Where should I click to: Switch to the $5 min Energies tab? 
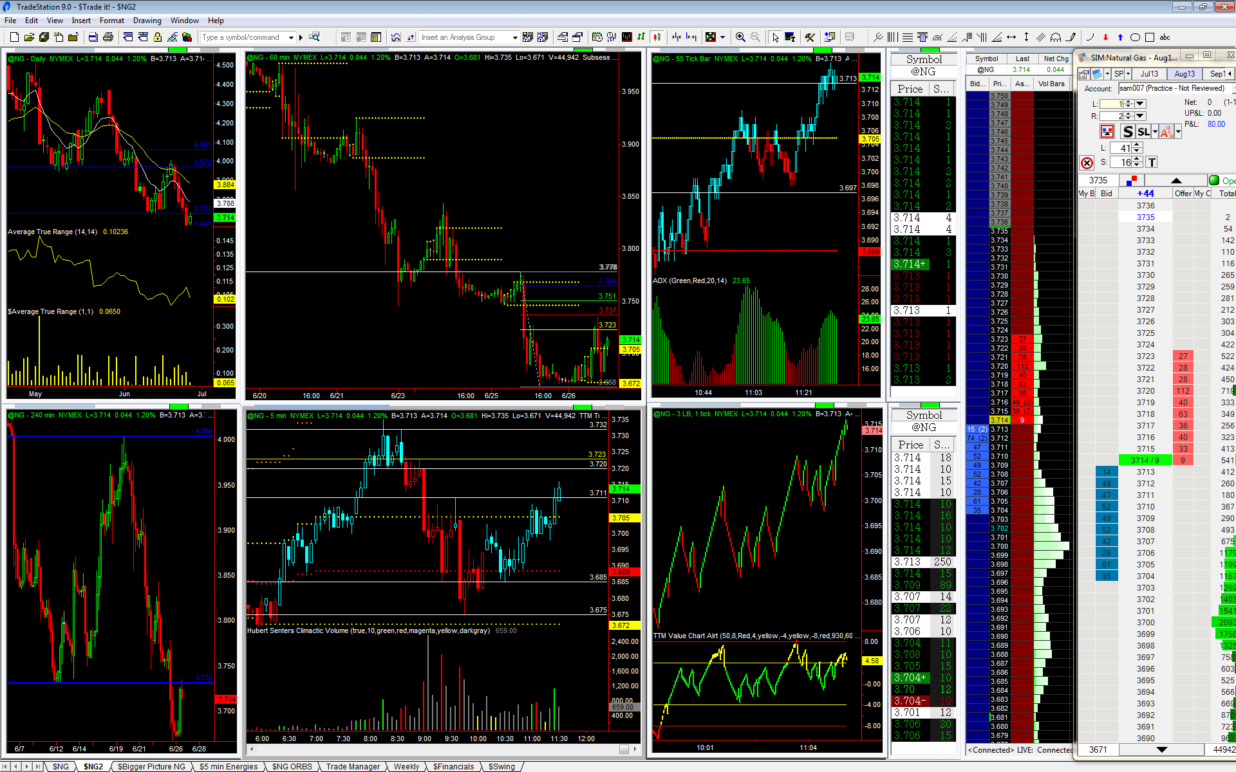[228, 766]
